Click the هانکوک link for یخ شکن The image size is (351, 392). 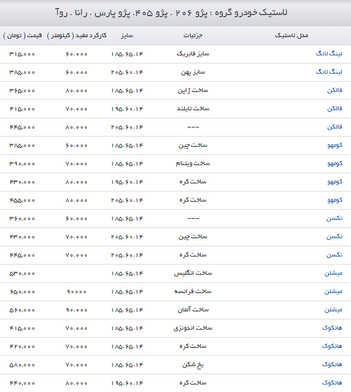click(332, 365)
